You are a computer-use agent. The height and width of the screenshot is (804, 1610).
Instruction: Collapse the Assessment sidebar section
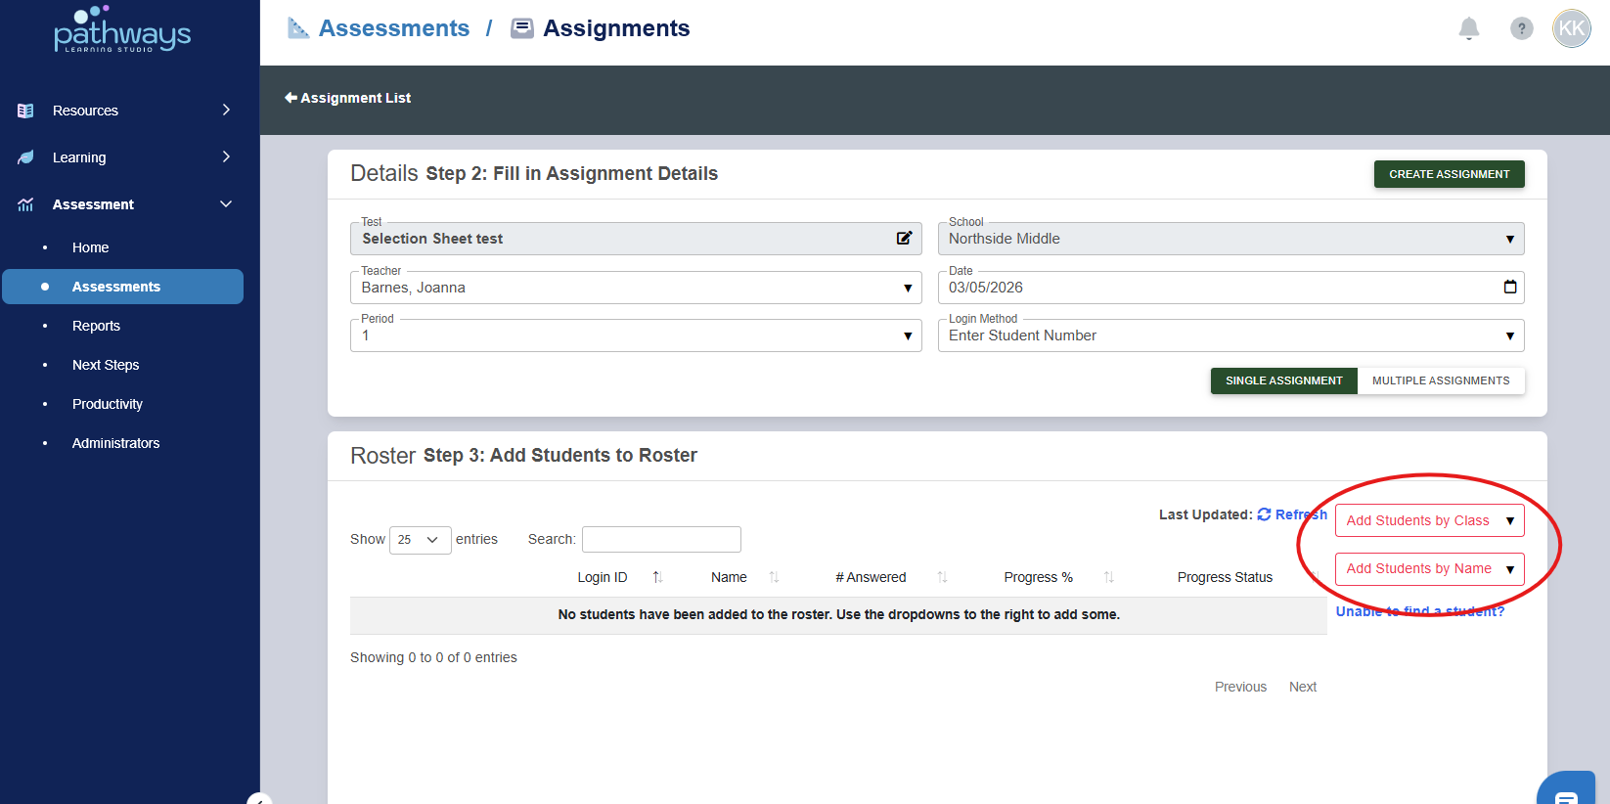tap(226, 203)
